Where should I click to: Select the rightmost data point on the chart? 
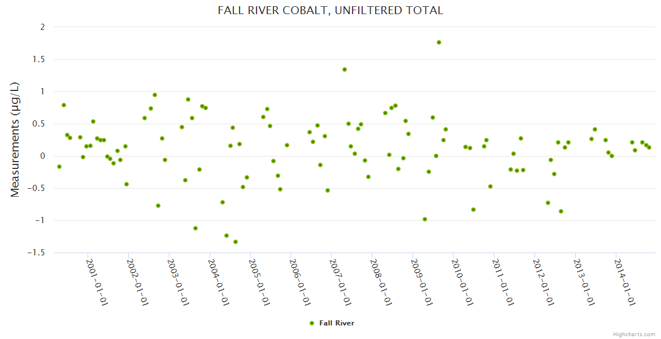tap(649, 147)
